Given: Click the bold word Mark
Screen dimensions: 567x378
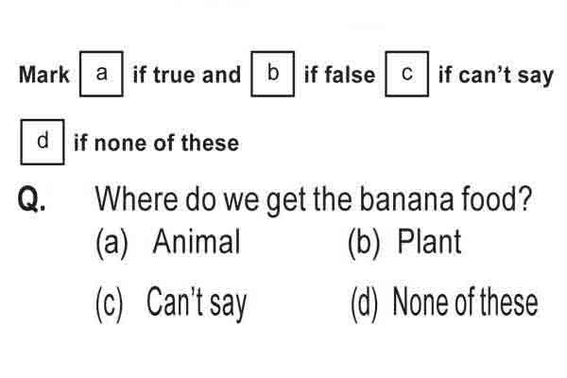Looking at the screenshot, I should click(x=43, y=75).
